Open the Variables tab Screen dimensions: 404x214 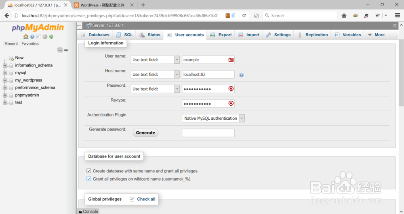(347, 35)
